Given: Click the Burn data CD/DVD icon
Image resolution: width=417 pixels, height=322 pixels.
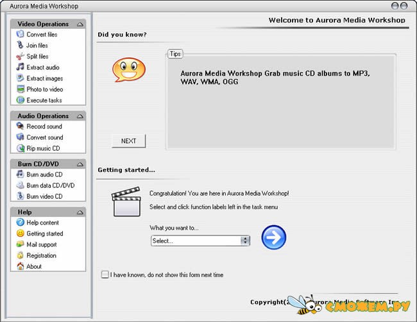Looking at the screenshot, I should click(x=21, y=185).
